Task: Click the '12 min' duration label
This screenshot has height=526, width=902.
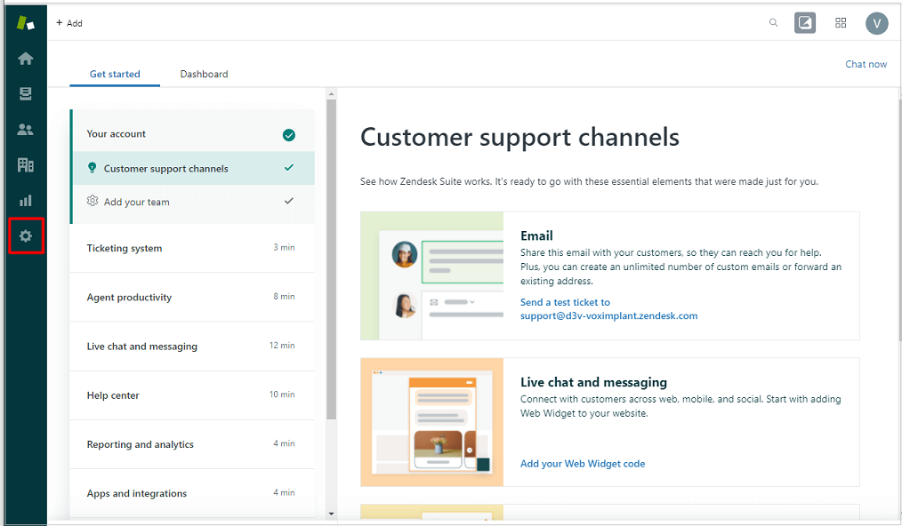Action: [282, 345]
